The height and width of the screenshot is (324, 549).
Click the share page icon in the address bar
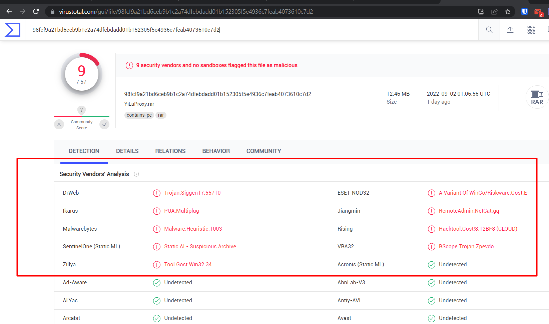pyautogui.click(x=494, y=12)
